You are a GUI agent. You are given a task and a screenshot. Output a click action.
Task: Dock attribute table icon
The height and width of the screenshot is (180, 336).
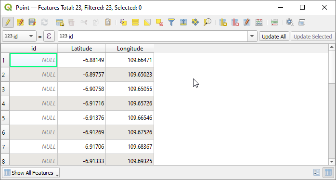point(302,22)
